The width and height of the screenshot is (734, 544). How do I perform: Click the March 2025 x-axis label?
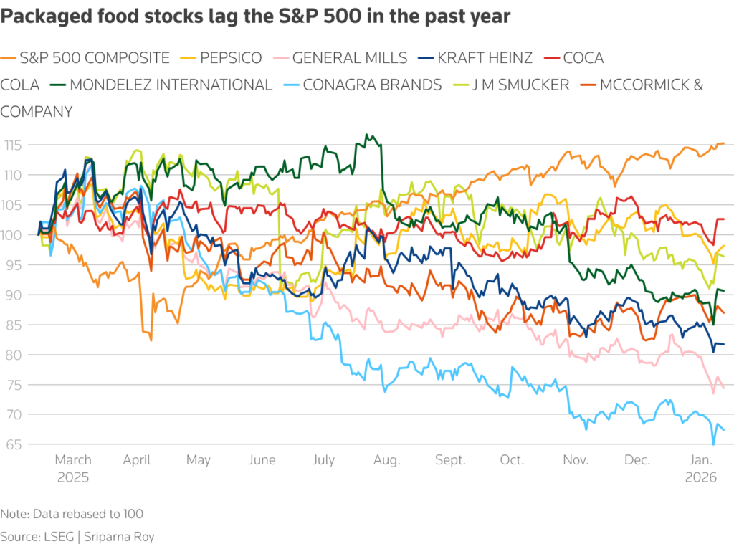(x=73, y=468)
